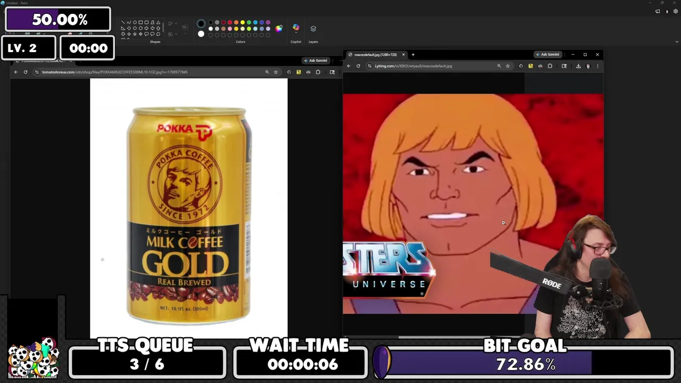Click the ytimg.com address bar URL
681x383 pixels.
pyautogui.click(x=413, y=66)
